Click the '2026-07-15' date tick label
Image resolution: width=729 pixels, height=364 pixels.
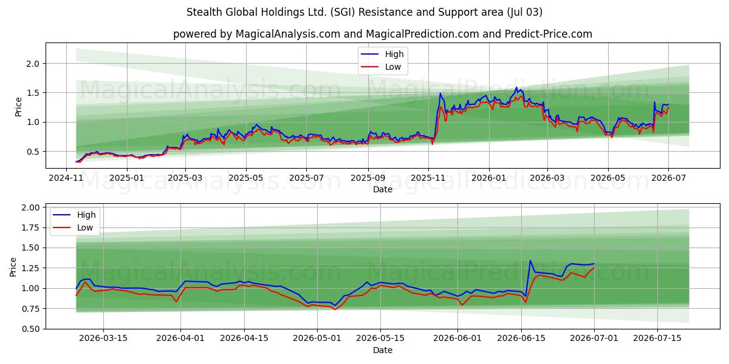[657, 339]
